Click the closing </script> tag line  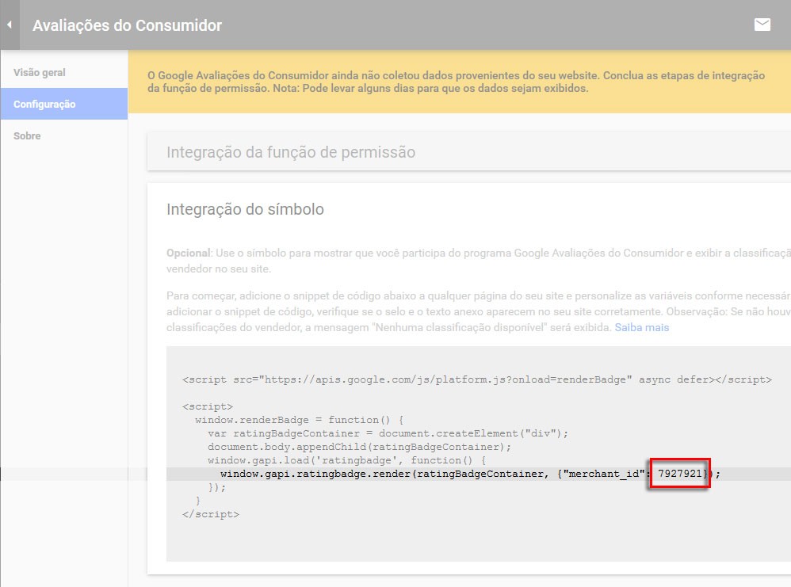210,514
